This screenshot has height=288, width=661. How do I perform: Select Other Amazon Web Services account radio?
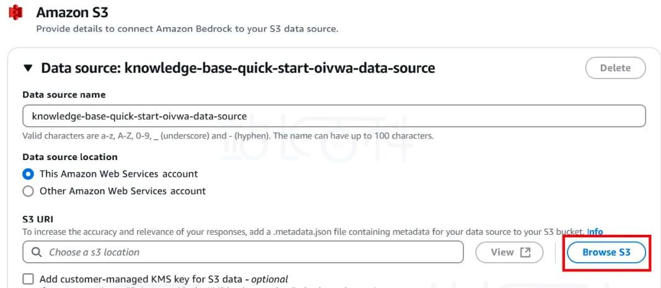(28, 192)
